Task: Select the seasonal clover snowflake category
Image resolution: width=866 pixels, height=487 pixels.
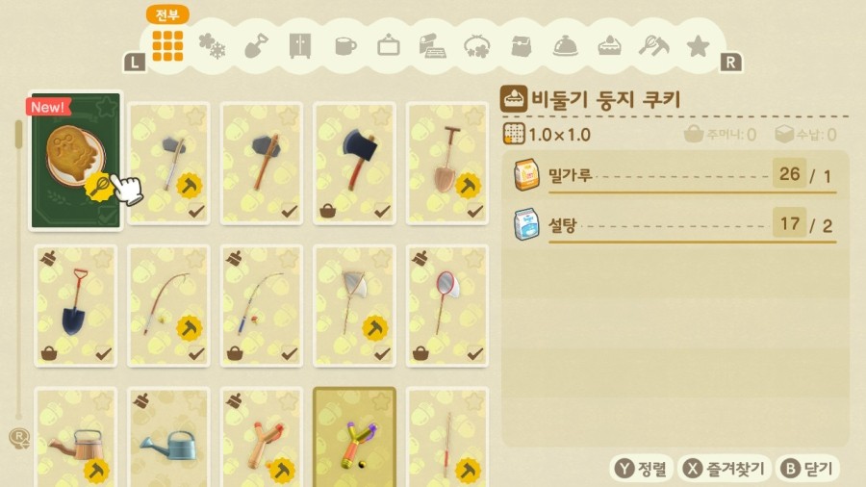Action: (212, 46)
